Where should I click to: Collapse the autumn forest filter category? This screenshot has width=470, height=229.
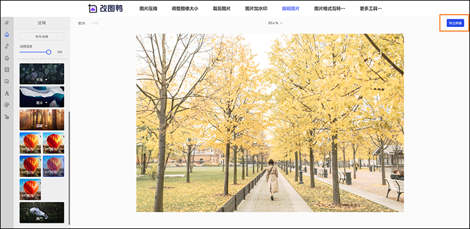(x=41, y=120)
